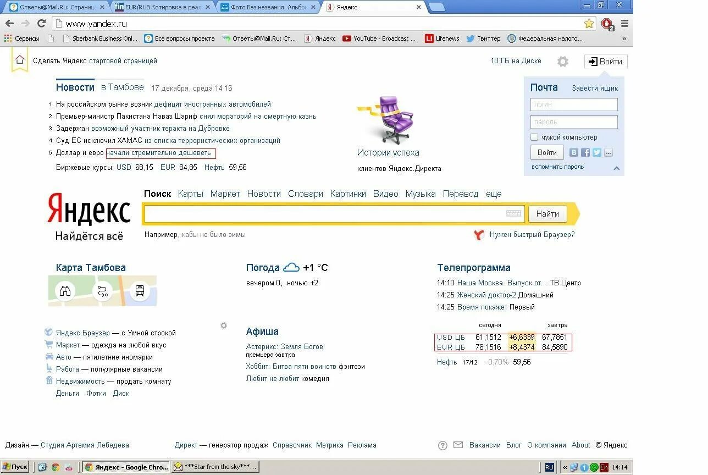Open the Lifenews bookmark
This screenshot has width=708, height=475.
tap(442, 38)
